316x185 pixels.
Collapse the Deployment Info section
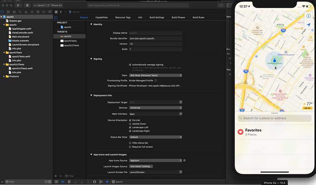[x=91, y=95]
